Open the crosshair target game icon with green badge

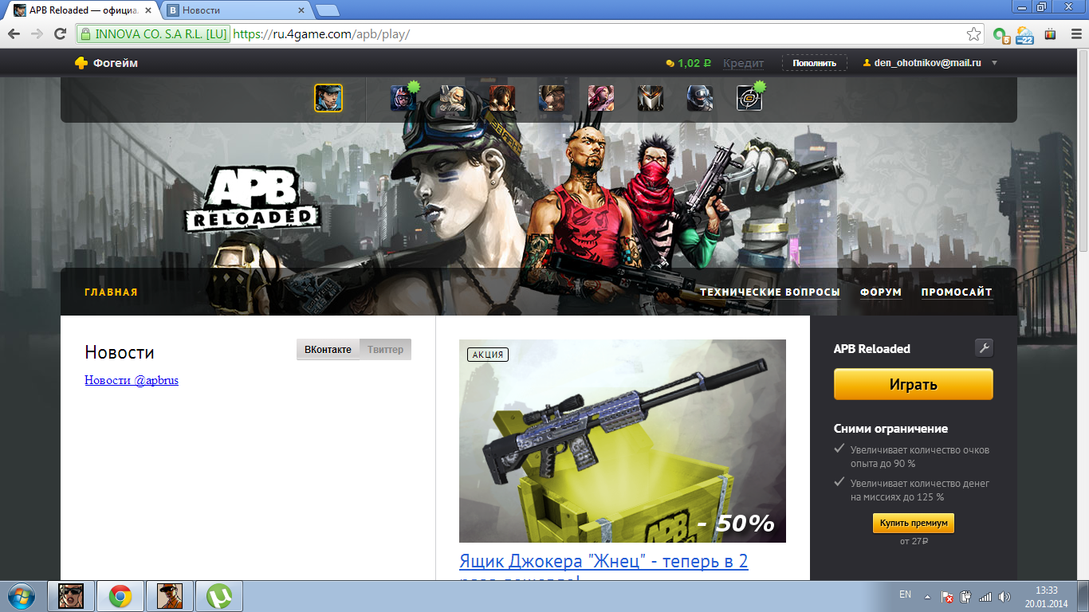tap(749, 98)
